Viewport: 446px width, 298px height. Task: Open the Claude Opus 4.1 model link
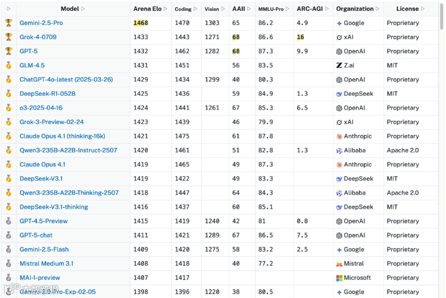click(42, 164)
